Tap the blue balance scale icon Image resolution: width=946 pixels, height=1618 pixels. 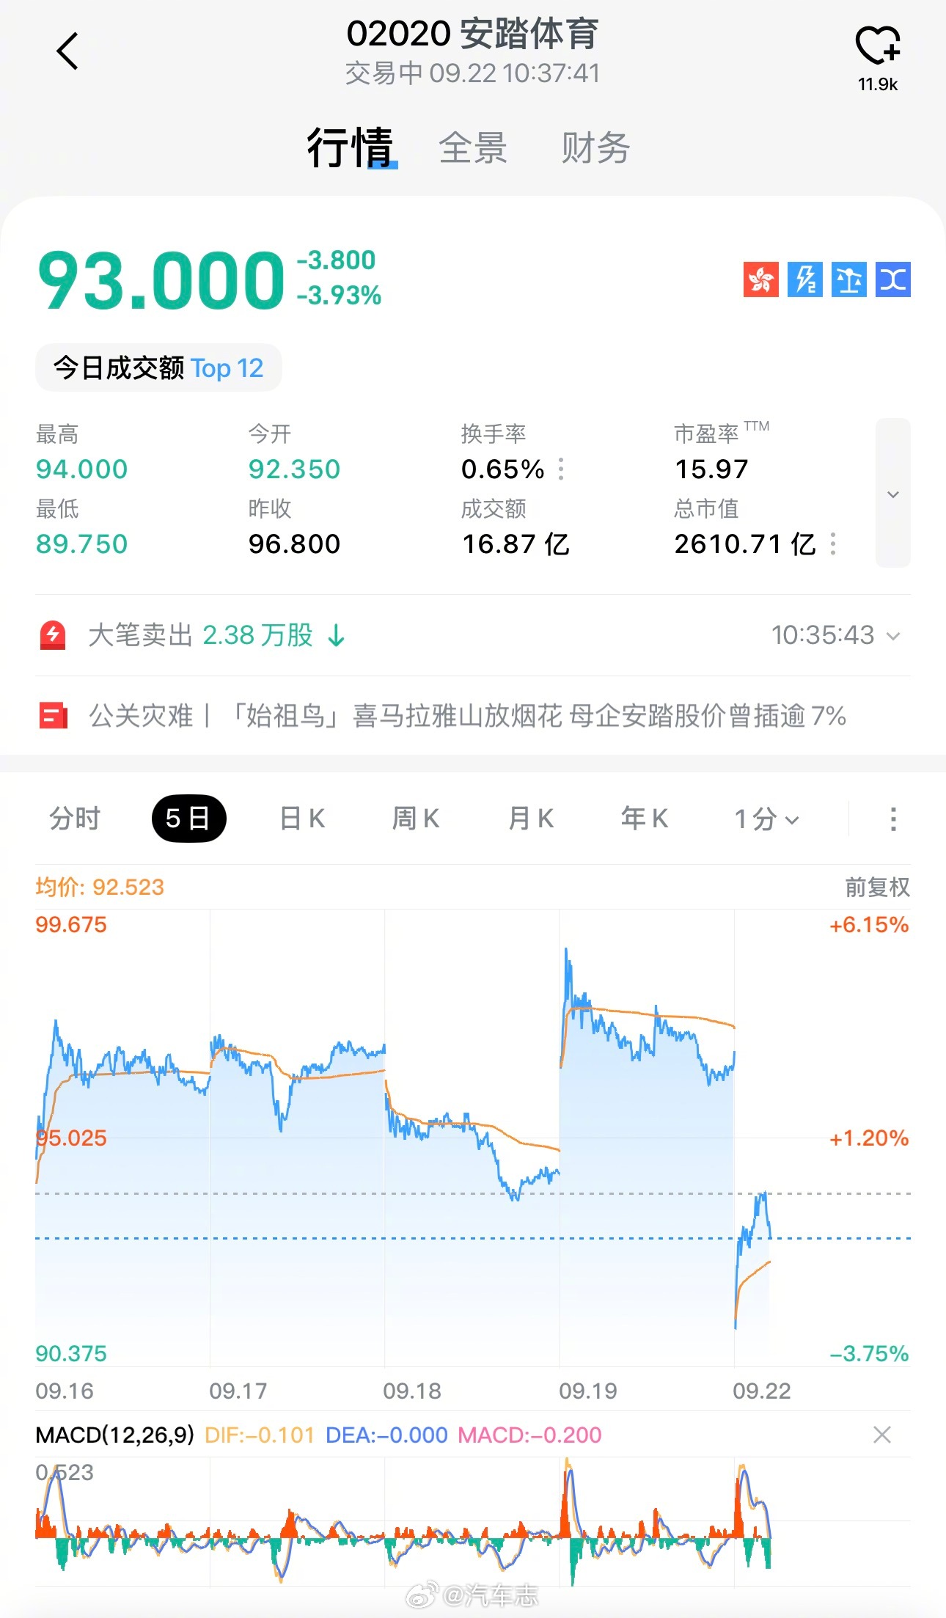848,279
